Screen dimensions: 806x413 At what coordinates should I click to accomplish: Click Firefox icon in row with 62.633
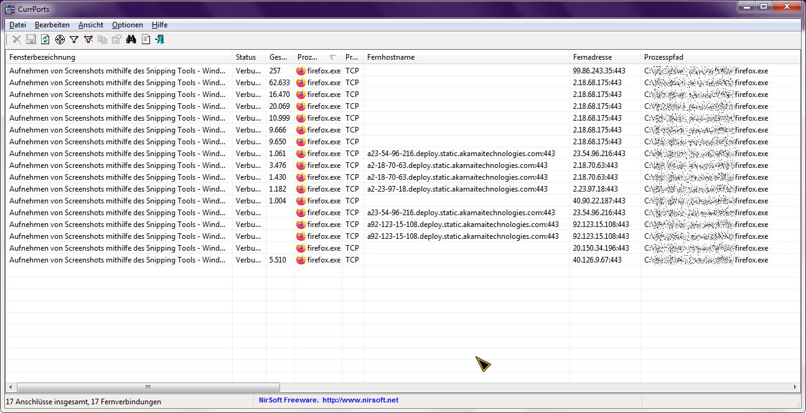301,83
